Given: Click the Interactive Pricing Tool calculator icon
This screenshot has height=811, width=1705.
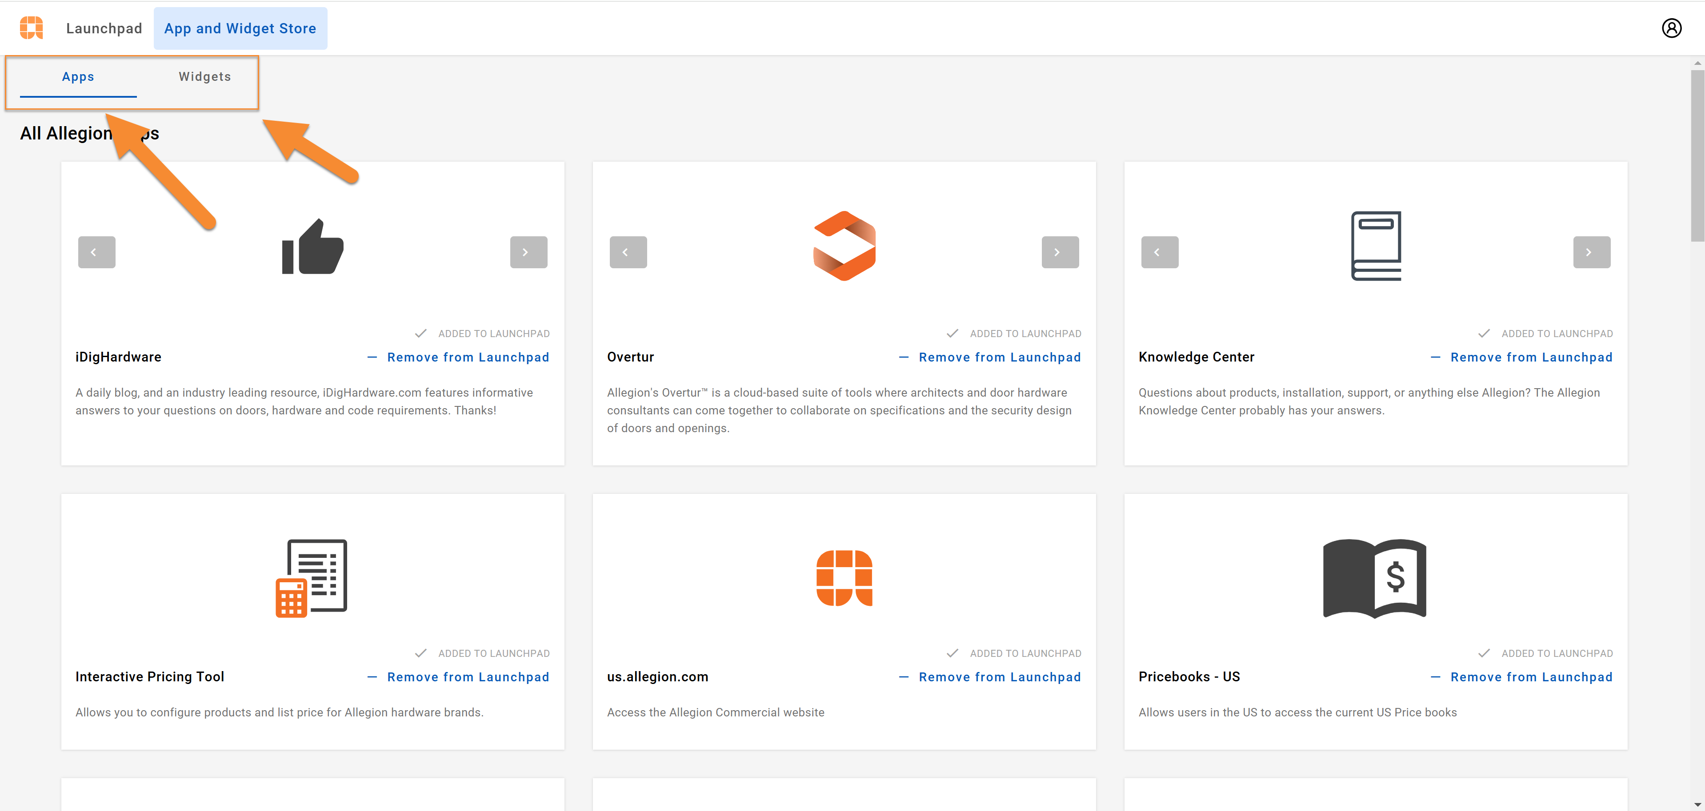Looking at the screenshot, I should click(311, 578).
